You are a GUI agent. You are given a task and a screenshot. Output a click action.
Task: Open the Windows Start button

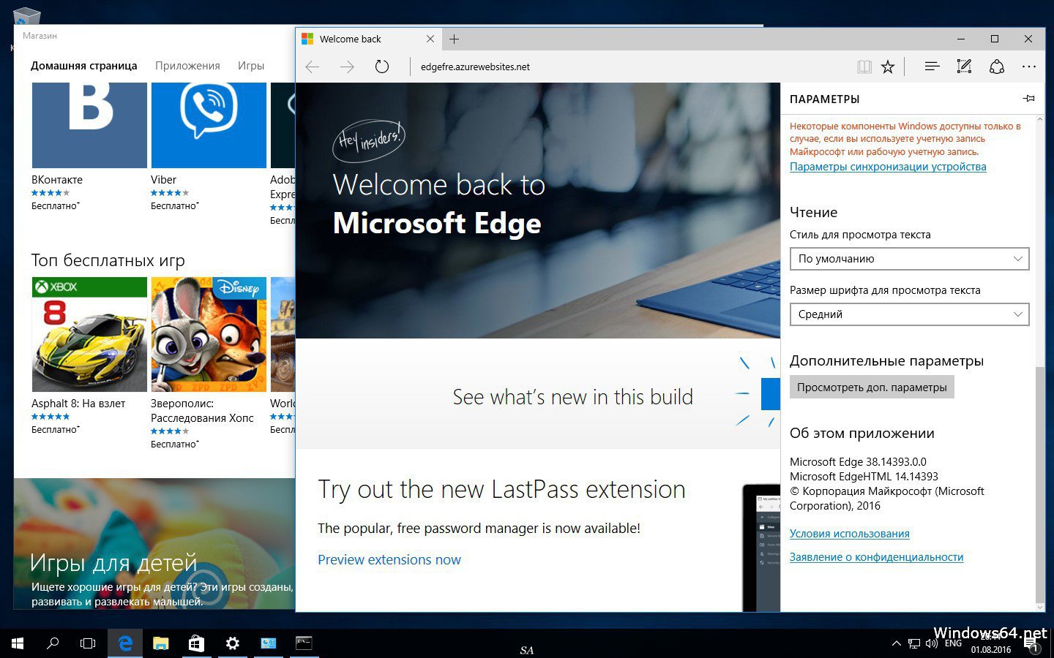(18, 643)
